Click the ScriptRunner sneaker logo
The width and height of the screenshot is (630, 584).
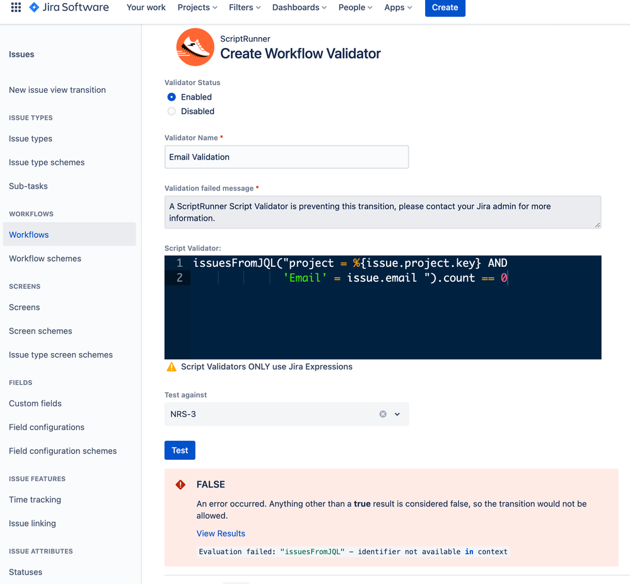click(195, 47)
